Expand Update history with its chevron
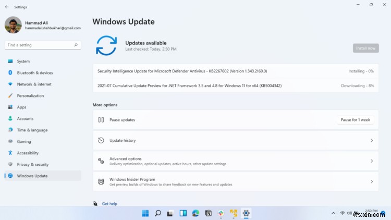391x220 pixels. tap(372, 140)
